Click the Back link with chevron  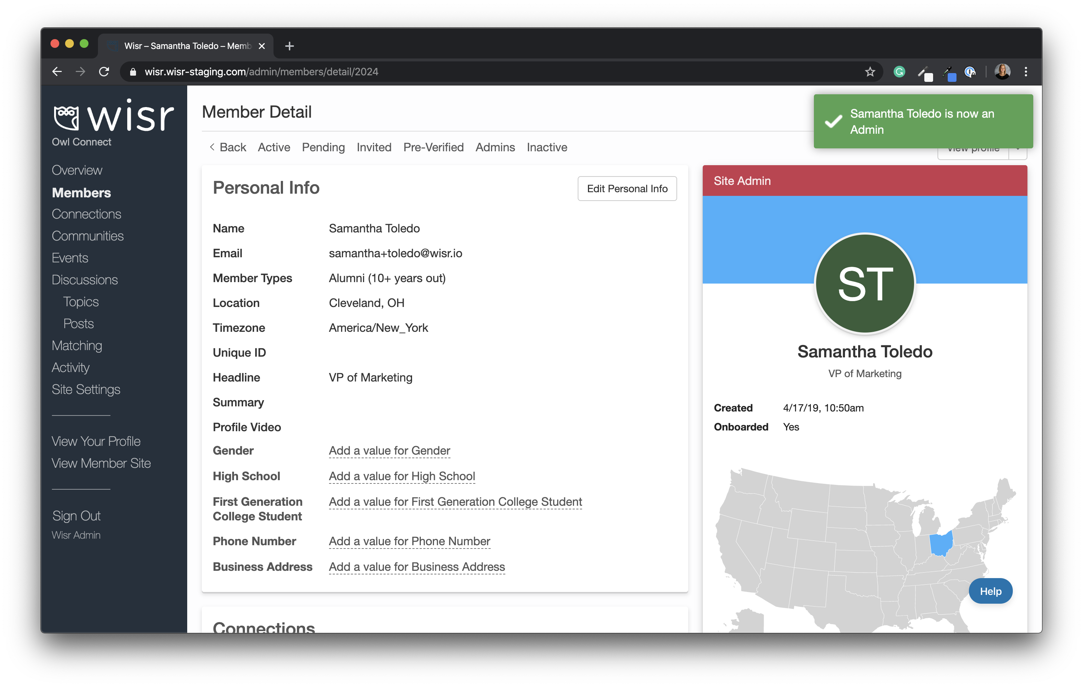pos(227,147)
